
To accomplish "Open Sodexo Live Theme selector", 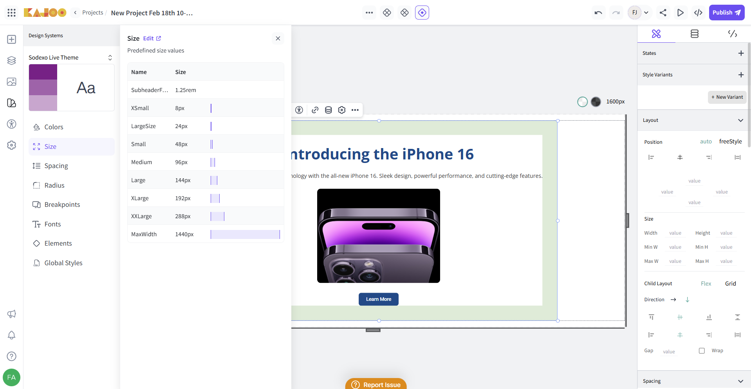I will pos(71,58).
